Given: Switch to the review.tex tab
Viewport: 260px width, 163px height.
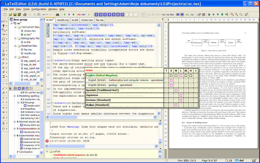Looking at the screenshot, I should tap(87, 20).
